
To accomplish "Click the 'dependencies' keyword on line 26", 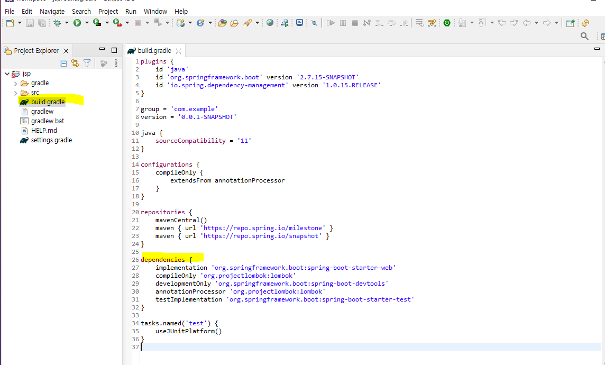I will 163,260.
